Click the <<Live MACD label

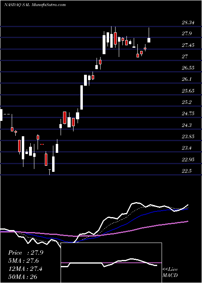pyautogui.click(x=170, y=272)
